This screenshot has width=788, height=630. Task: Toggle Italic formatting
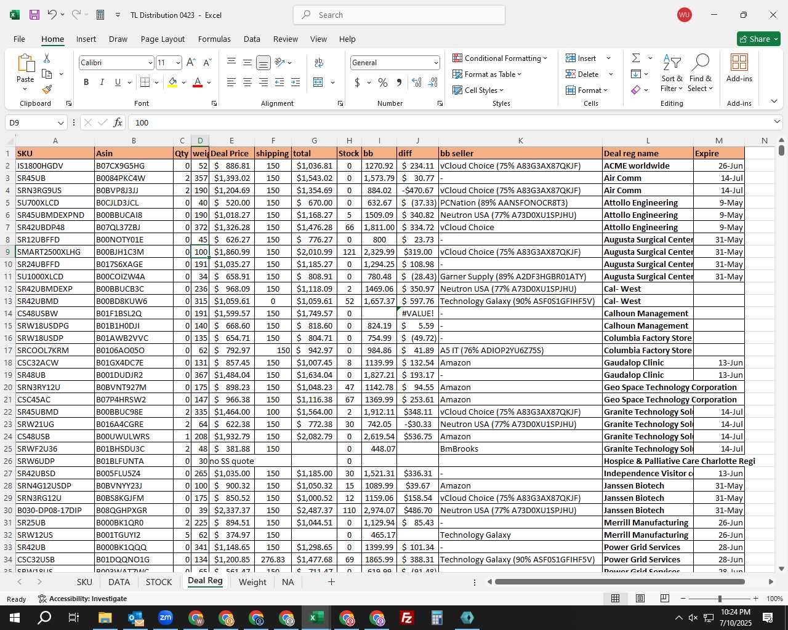[102, 82]
